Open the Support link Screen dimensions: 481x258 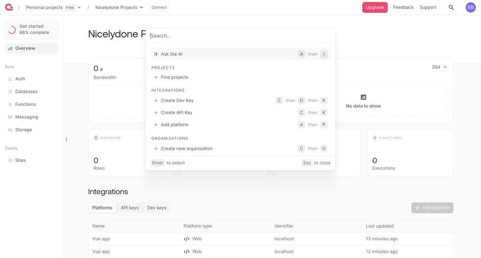coord(428,7)
